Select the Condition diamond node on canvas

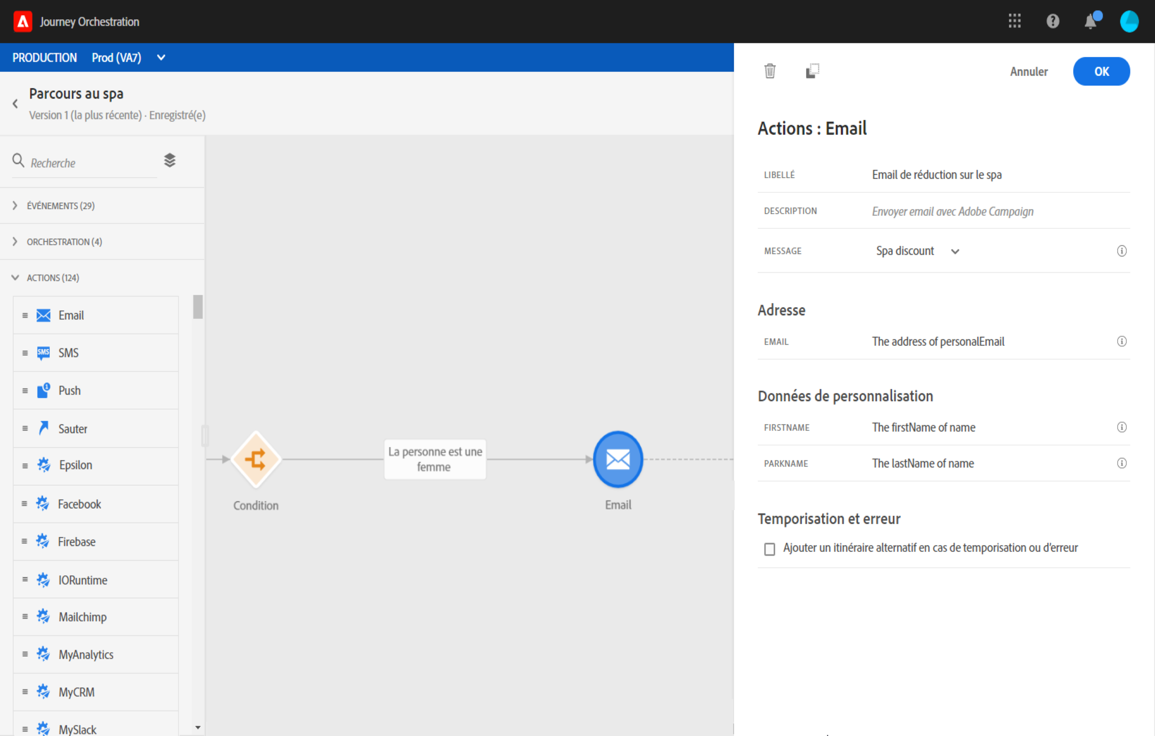[x=256, y=459]
